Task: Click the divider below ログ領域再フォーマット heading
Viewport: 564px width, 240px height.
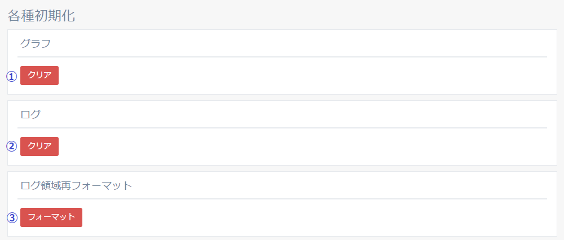Action: click(282, 199)
